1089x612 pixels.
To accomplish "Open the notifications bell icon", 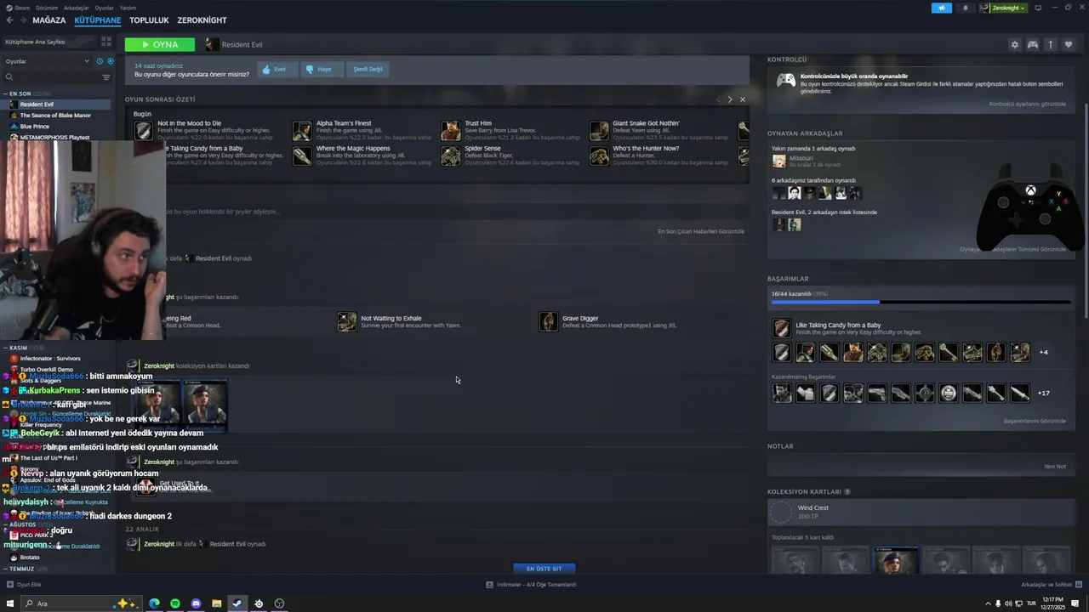I will 965,8.
